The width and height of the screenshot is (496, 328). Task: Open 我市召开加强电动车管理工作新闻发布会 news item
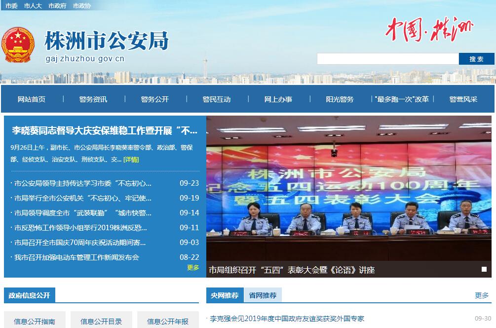coord(76,257)
